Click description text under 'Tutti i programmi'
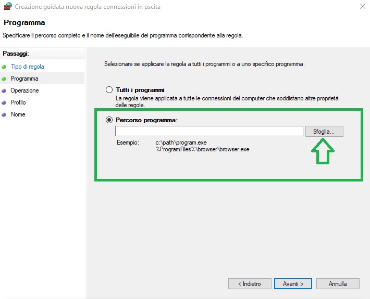 coord(227,101)
